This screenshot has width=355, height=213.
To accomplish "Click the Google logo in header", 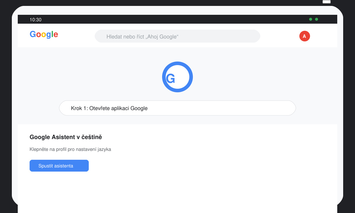I will pyautogui.click(x=44, y=35).
